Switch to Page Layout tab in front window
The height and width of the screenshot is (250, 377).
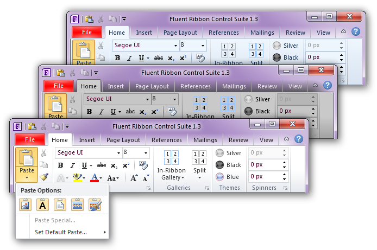click(x=123, y=140)
